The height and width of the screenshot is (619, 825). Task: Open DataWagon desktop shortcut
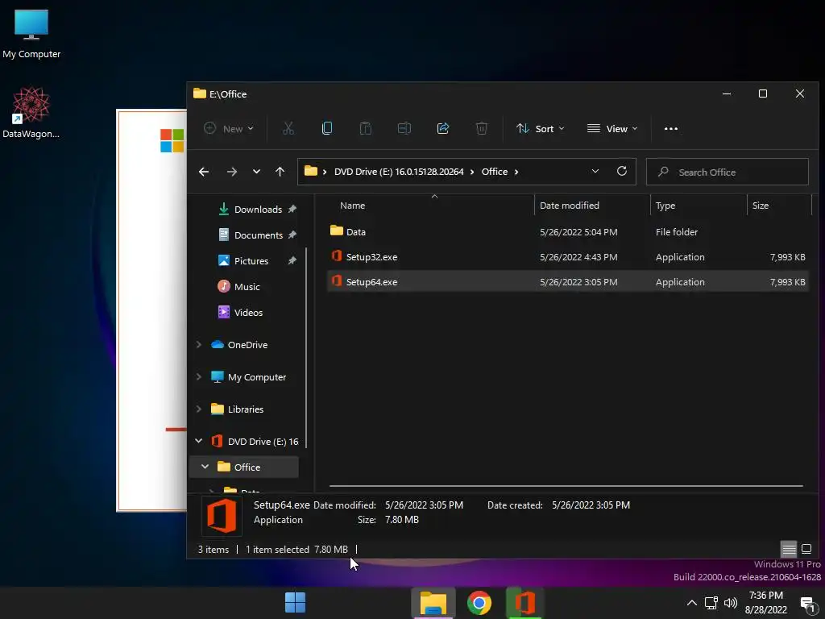tap(31, 113)
